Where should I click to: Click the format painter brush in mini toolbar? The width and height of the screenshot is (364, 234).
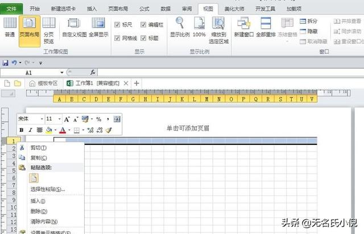(x=109, y=130)
